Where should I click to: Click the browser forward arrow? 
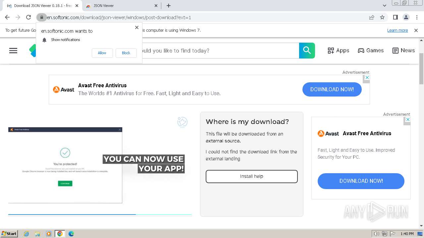tap(18, 17)
